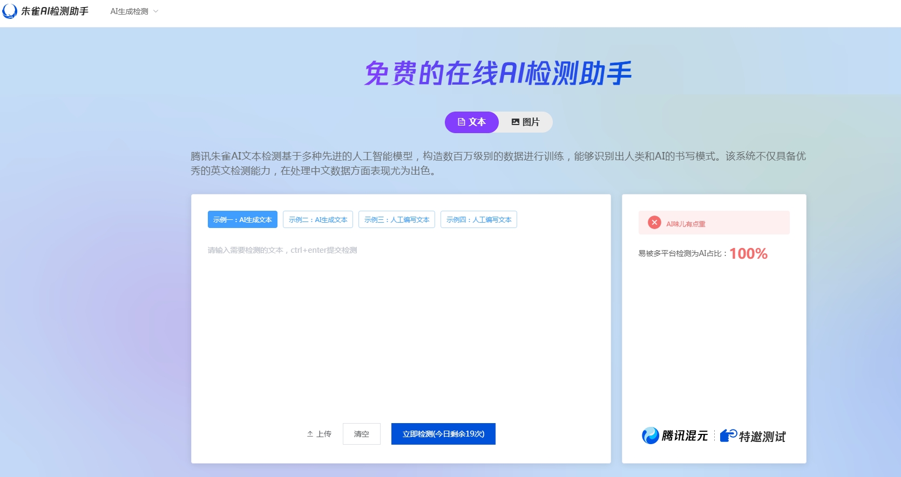Click the AI味儿有点重 alert text

click(x=686, y=224)
